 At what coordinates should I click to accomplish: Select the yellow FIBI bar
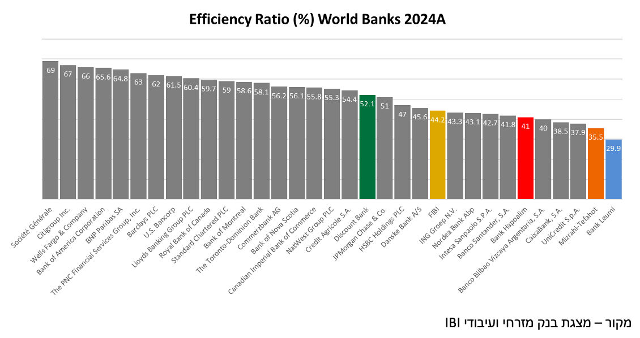tap(438, 155)
